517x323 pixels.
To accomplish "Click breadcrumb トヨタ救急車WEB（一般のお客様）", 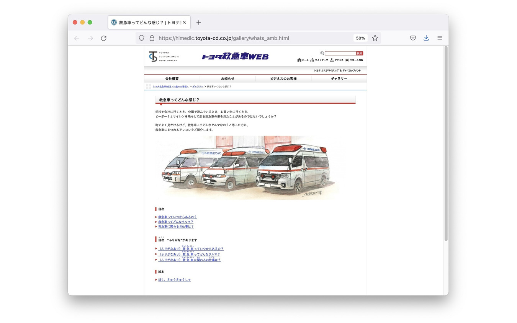I will tap(170, 87).
